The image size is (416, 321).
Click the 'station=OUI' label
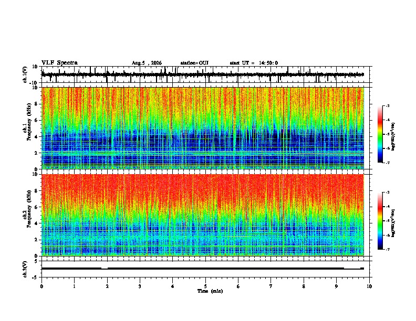194,63
